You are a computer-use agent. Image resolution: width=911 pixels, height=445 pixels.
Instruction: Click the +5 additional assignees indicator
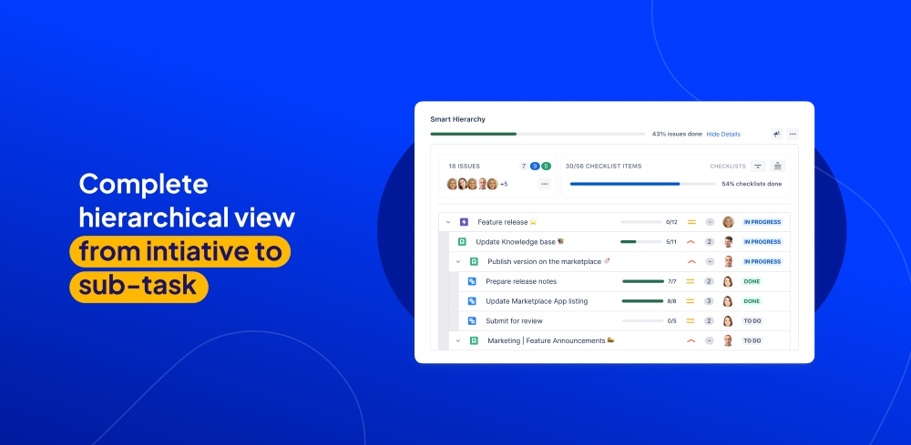click(x=504, y=184)
